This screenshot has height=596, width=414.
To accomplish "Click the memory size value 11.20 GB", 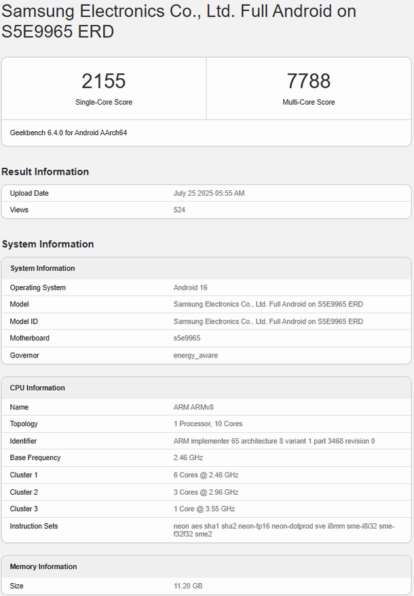I will 188,586.
